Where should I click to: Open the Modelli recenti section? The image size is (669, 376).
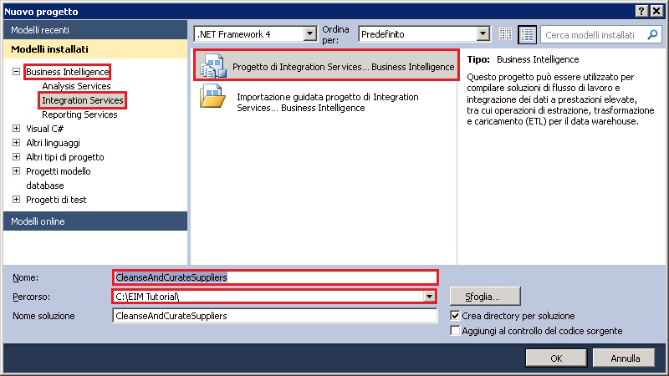point(95,30)
